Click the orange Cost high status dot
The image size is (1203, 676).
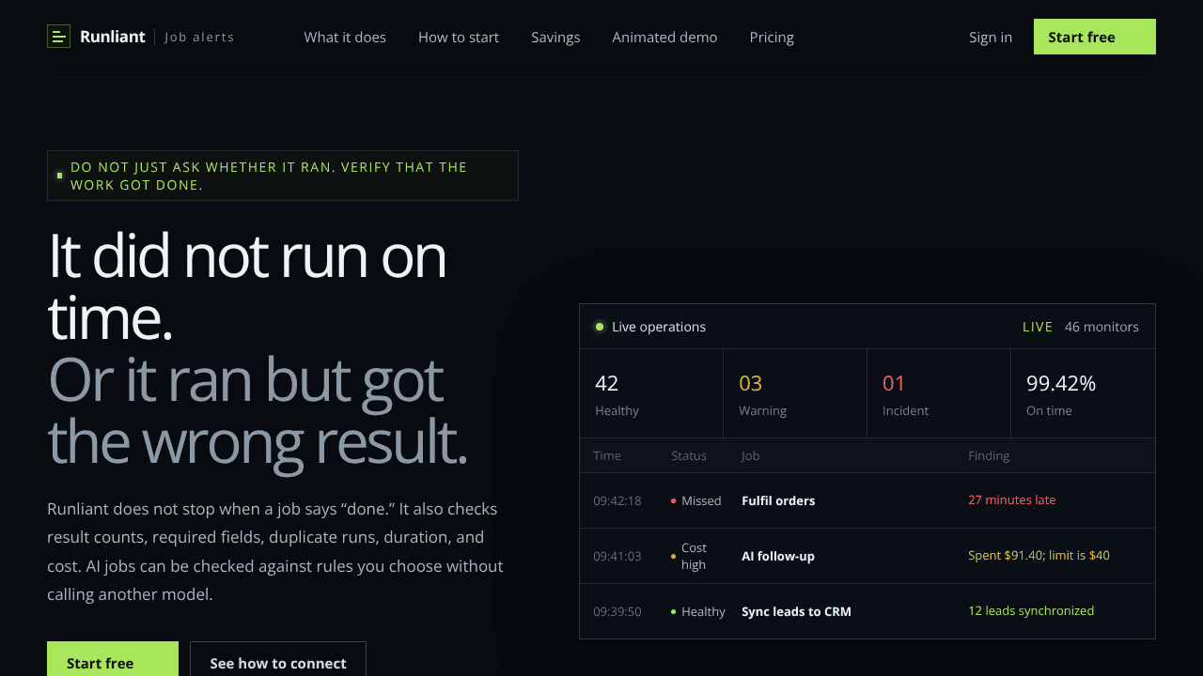[673, 557]
